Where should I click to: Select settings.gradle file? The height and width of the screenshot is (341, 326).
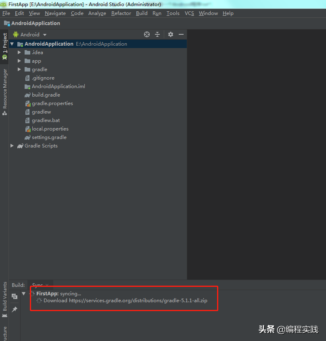tap(49, 137)
